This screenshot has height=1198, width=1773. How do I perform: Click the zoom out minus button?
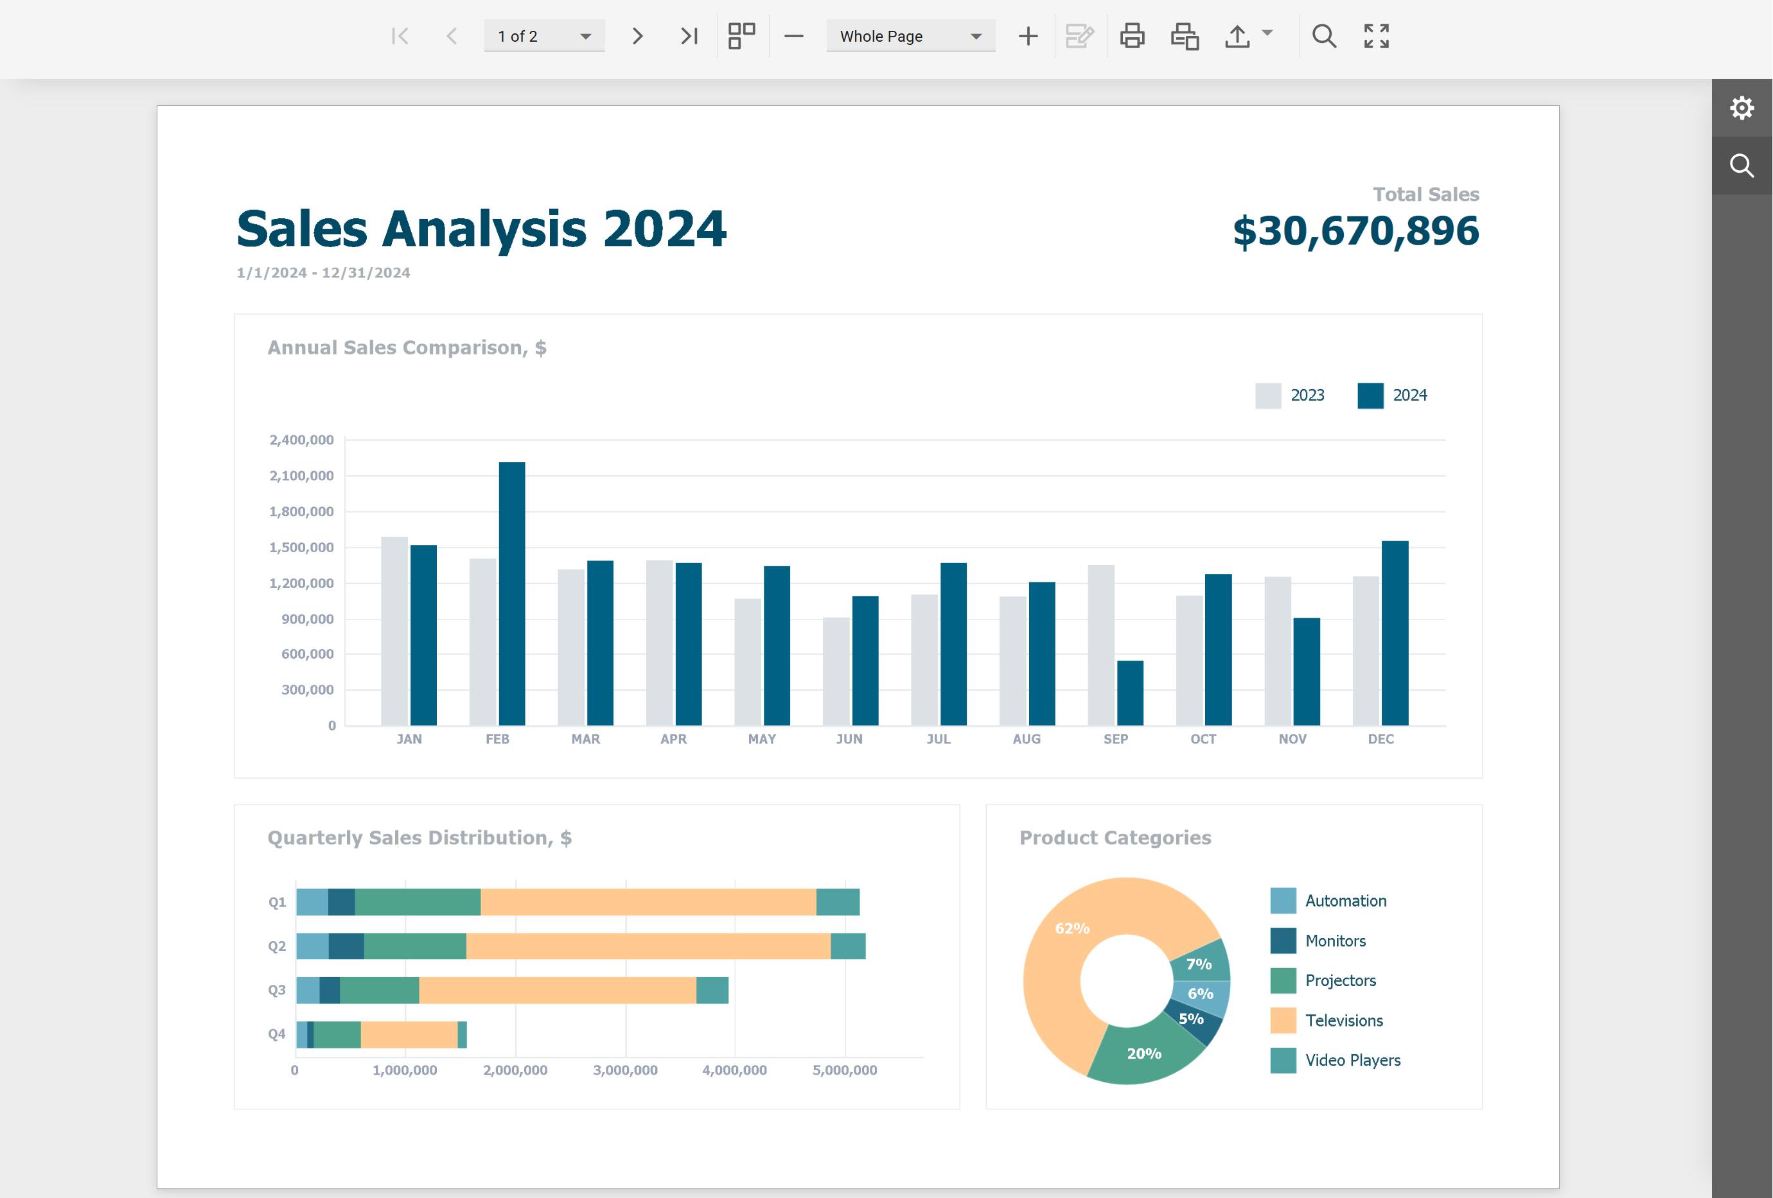(793, 36)
